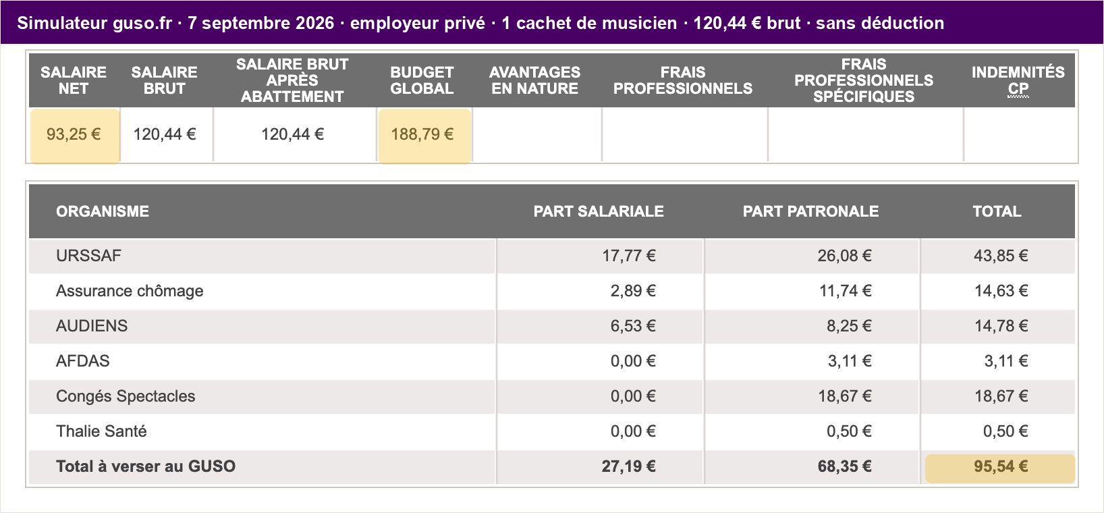1104x513 pixels.
Task: Select the highlighted budget global value 188,79 €
Action: (424, 135)
